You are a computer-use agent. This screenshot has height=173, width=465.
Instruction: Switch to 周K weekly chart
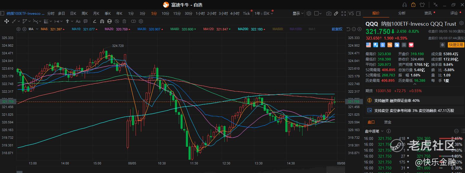click(85, 13)
